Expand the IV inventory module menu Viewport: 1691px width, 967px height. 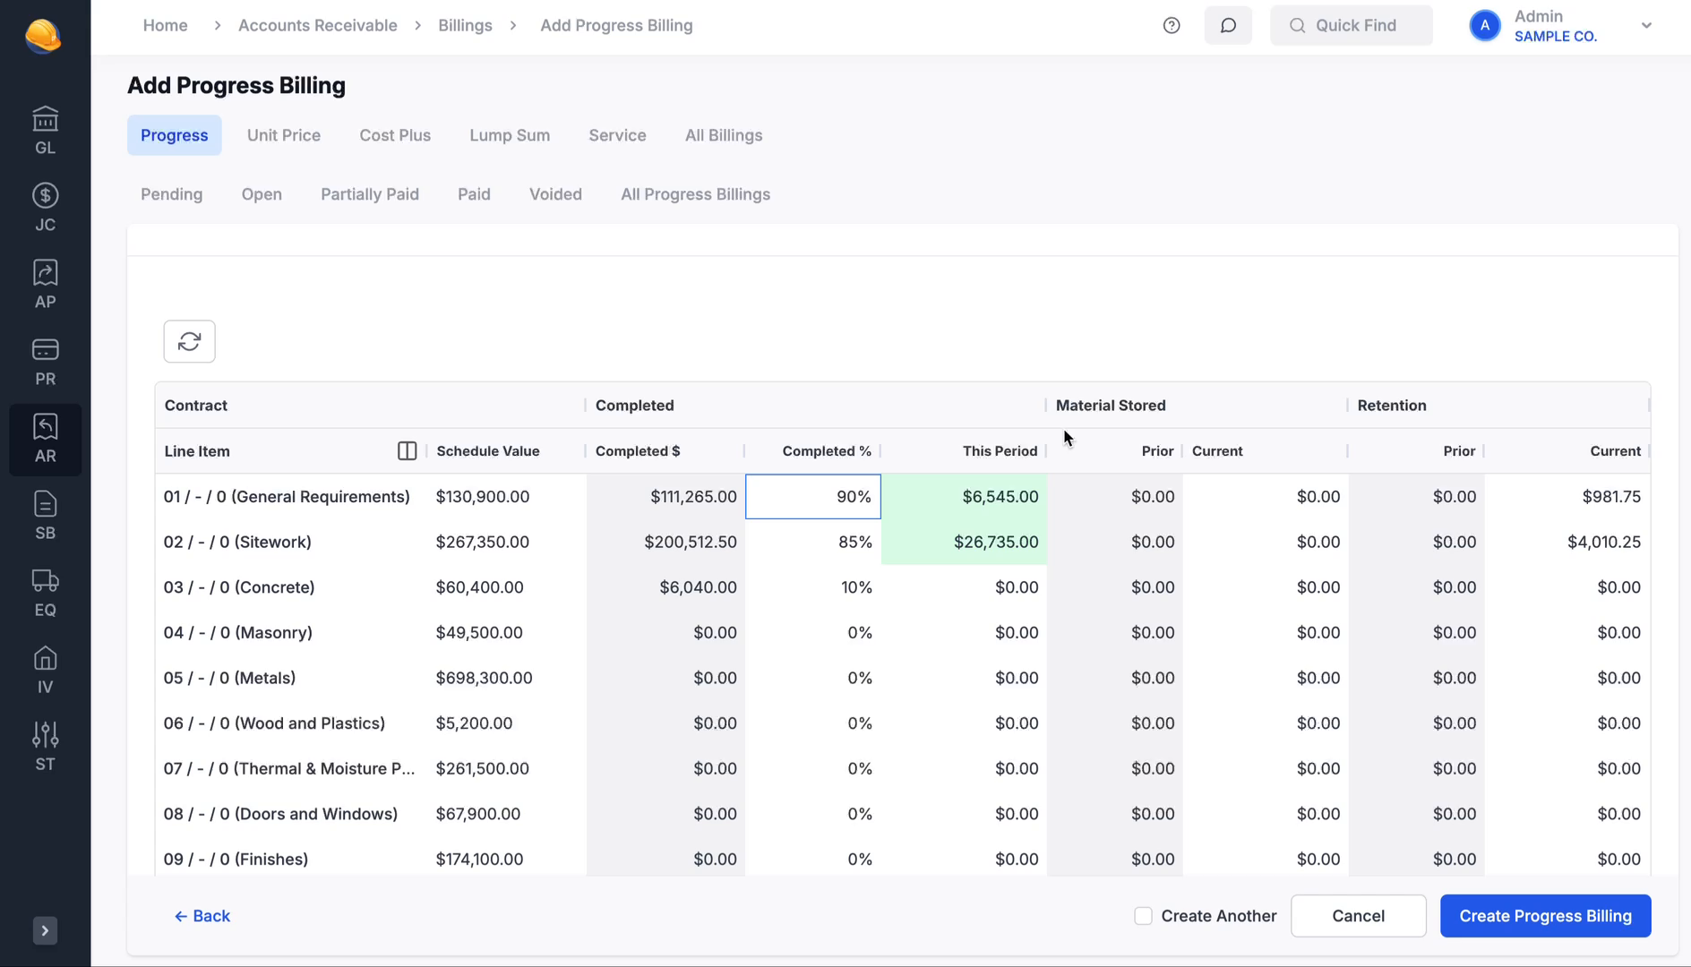point(45,668)
